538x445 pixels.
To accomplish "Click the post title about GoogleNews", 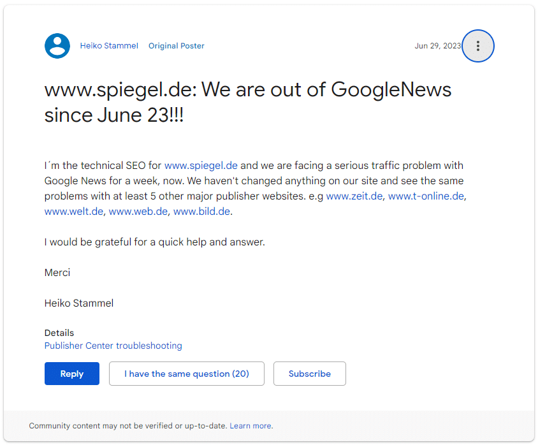I will (x=247, y=102).
